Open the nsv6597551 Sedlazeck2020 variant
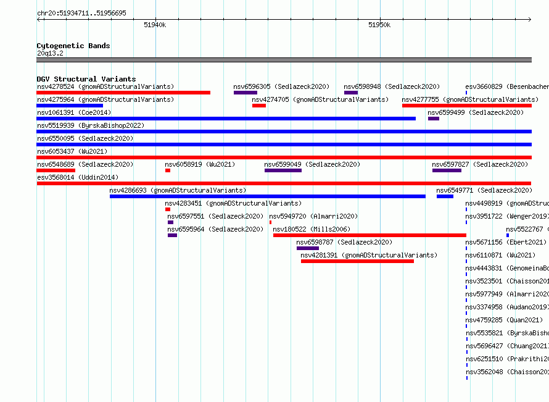 215,216
